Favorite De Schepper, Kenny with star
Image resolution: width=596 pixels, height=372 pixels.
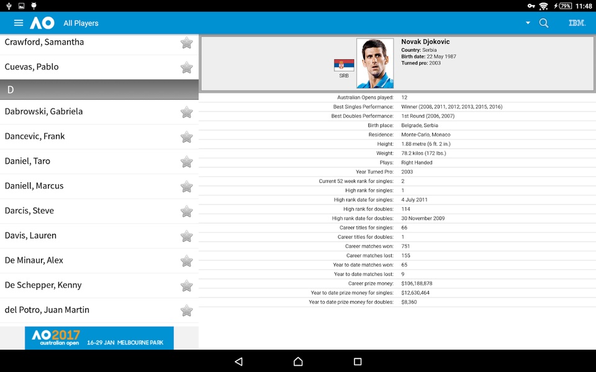[x=186, y=285]
